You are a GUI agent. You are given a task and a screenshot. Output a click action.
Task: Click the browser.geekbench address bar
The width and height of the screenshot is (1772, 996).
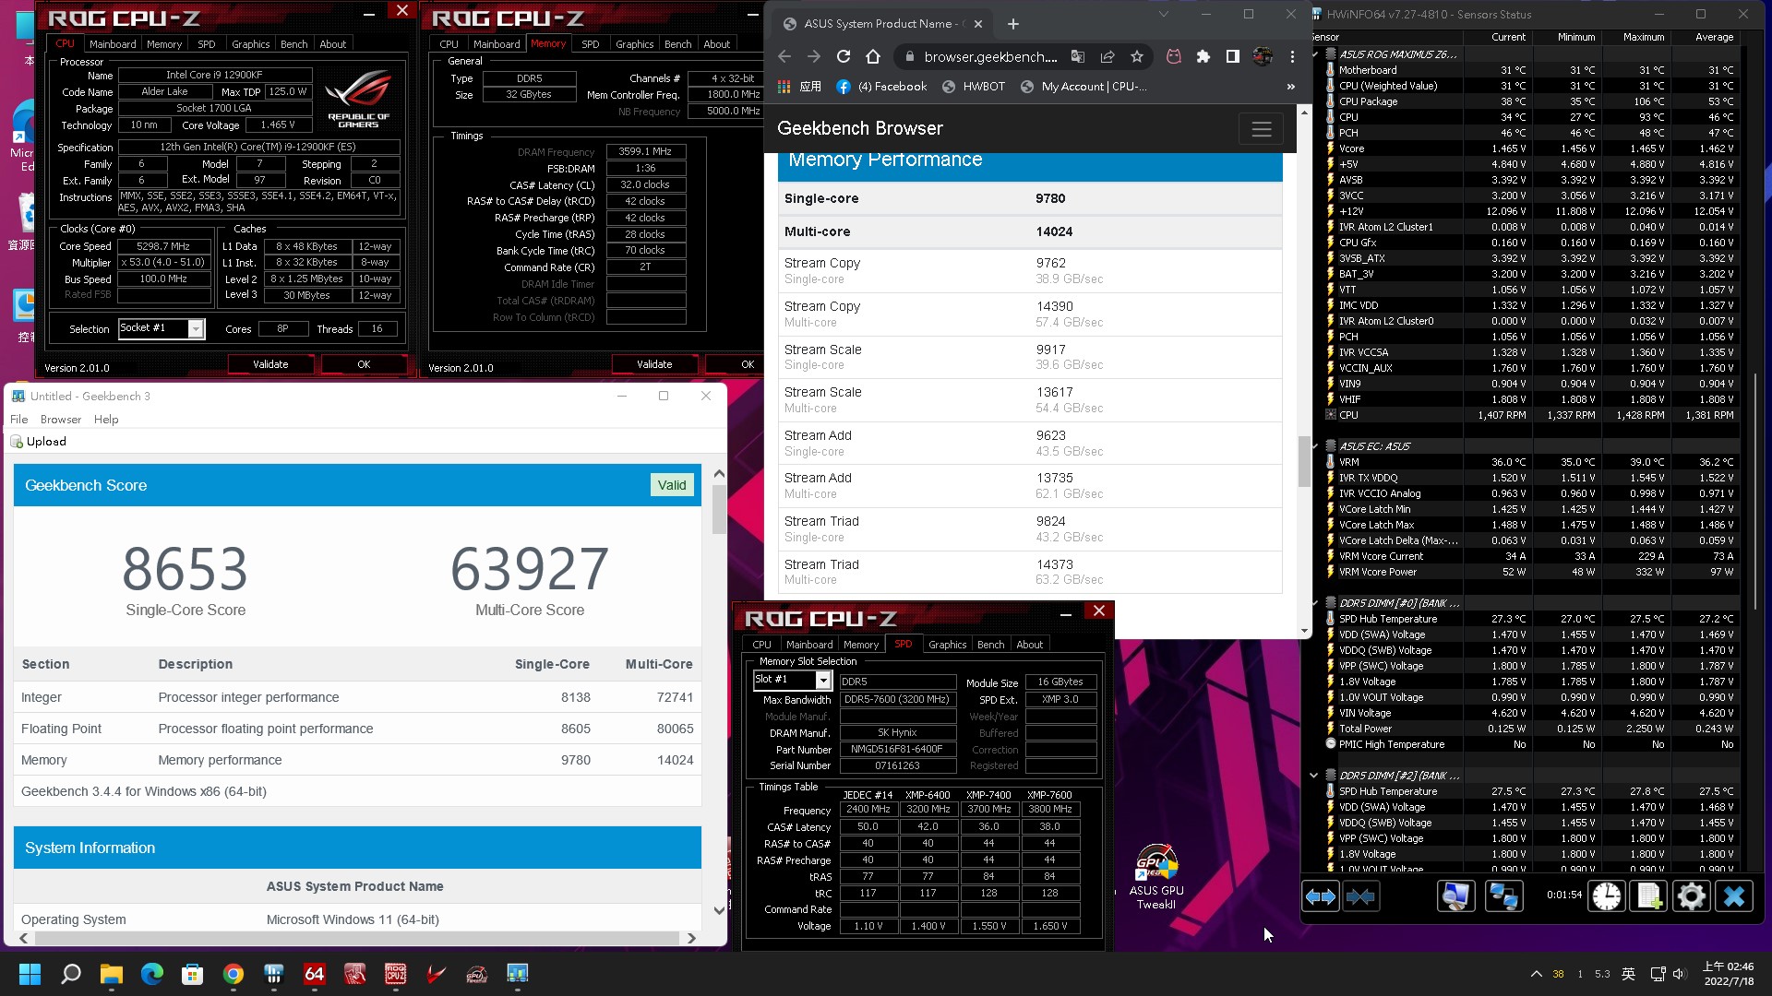coord(990,56)
